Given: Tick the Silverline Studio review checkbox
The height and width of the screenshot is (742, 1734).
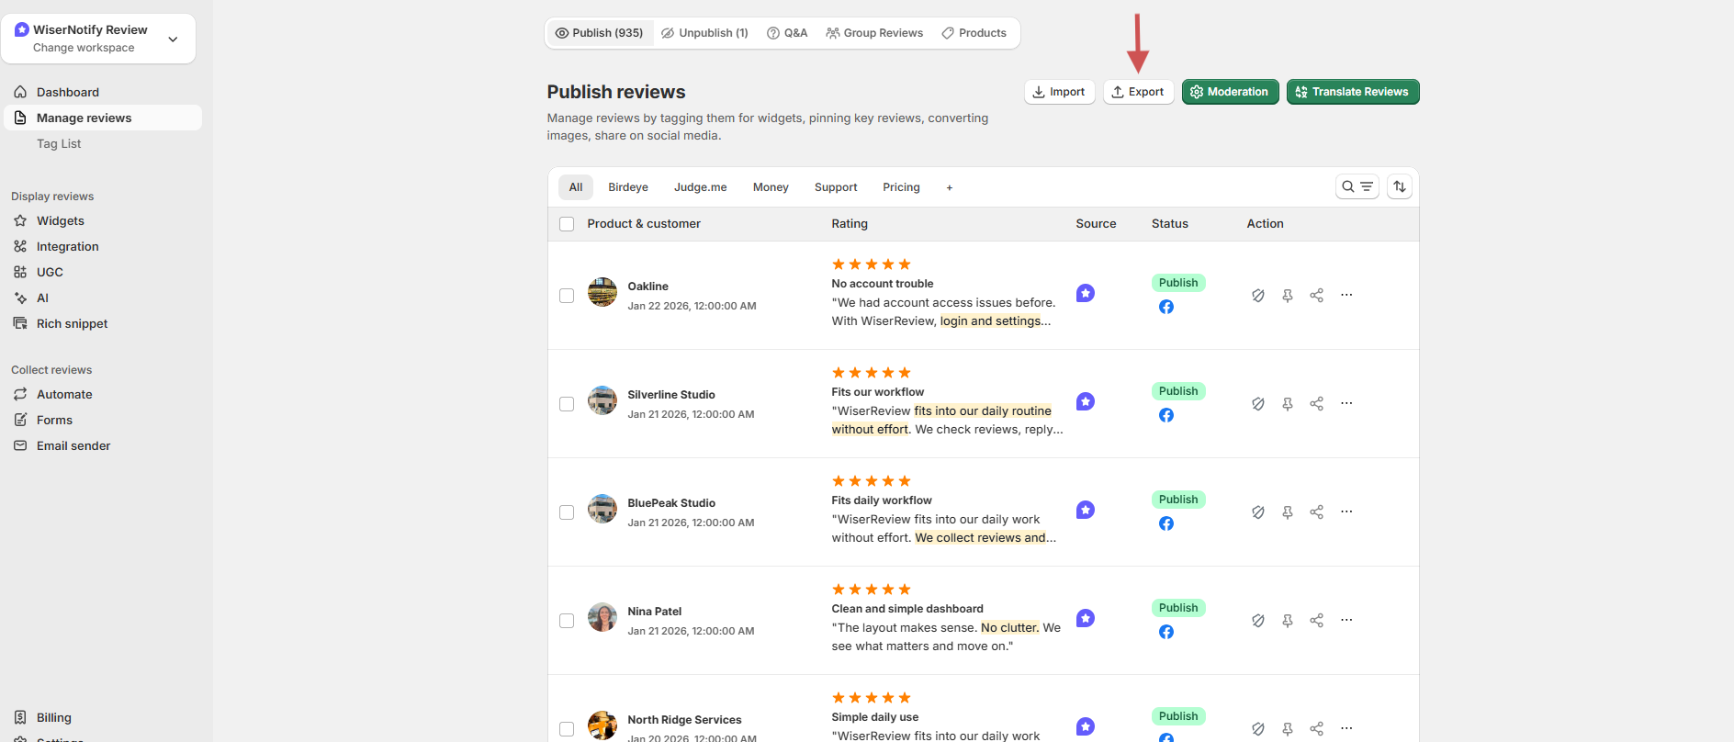Looking at the screenshot, I should click(x=567, y=404).
